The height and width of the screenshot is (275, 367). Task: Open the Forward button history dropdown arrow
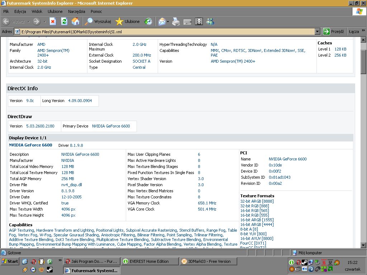[44, 22]
